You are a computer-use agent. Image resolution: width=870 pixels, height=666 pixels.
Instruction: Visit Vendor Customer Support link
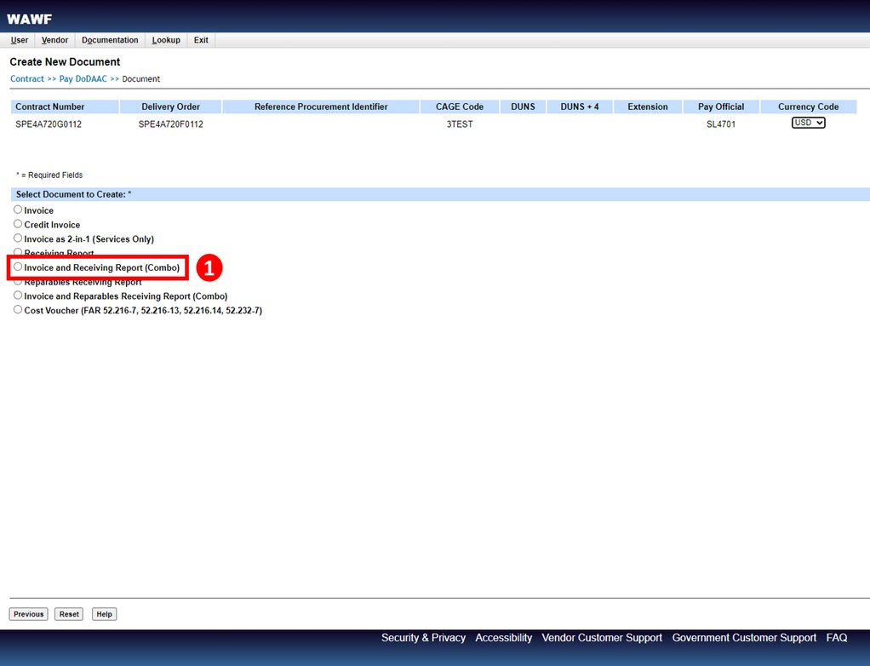click(602, 638)
